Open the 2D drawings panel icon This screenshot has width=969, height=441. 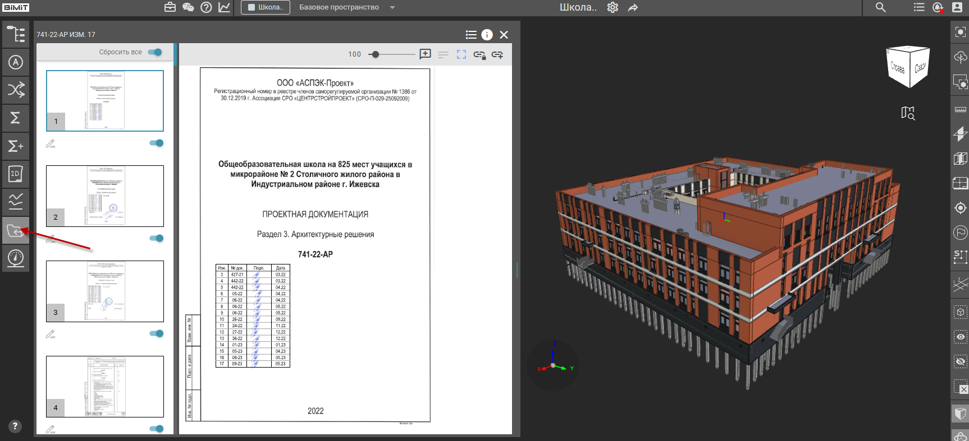click(x=16, y=174)
